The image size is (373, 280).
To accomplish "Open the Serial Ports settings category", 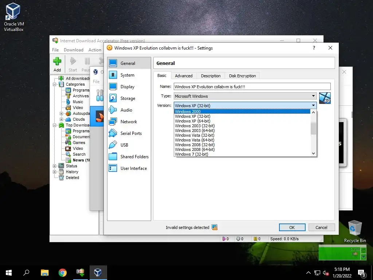I will (x=129, y=133).
